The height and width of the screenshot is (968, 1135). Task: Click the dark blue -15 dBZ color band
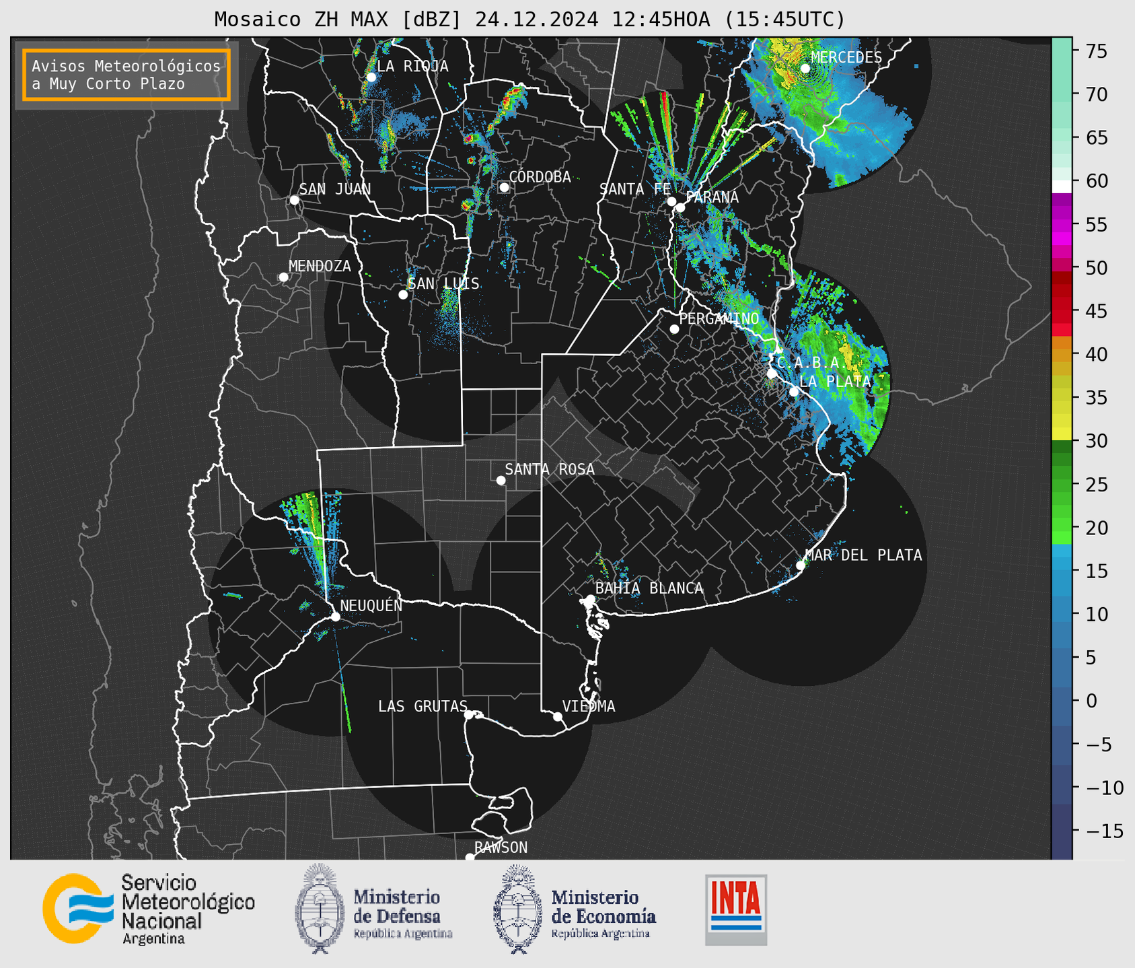[x=1062, y=831]
